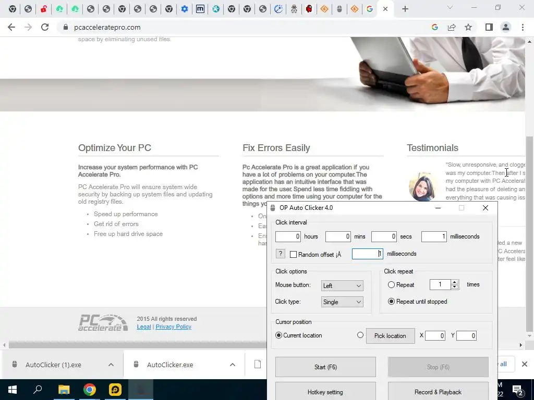Screen dimensions: 534x400
Task: Select the Repeat radio option
Action: 391,285
